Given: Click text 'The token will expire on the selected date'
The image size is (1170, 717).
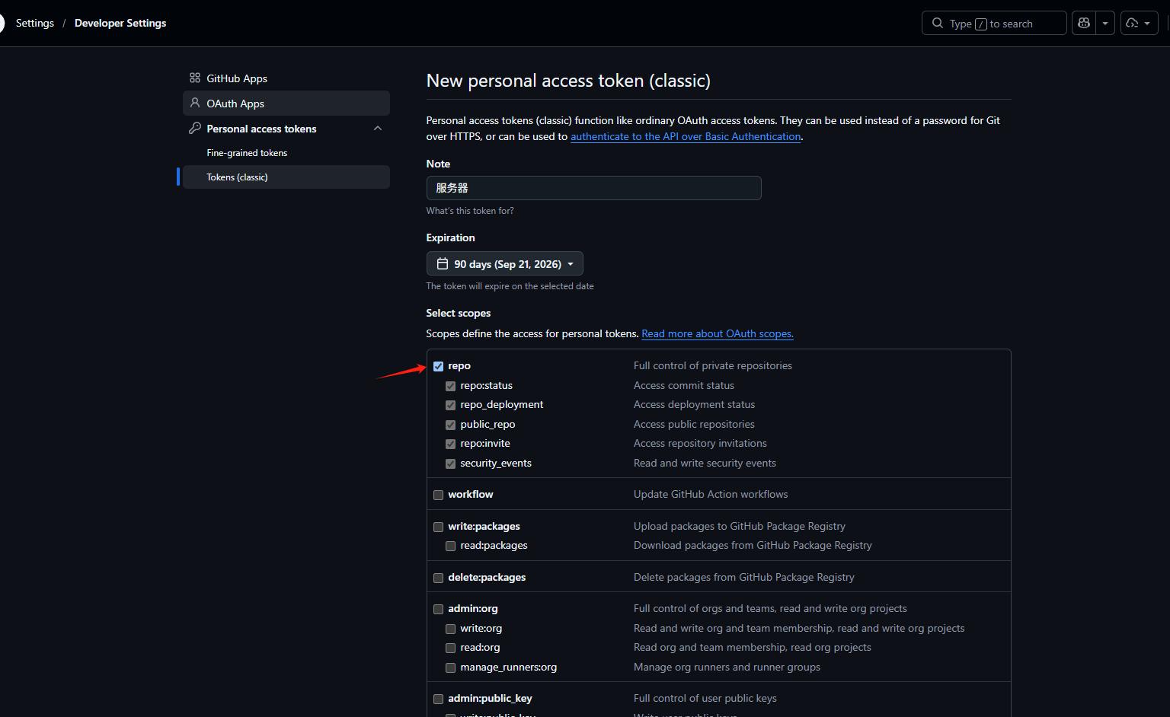Looking at the screenshot, I should [510, 286].
